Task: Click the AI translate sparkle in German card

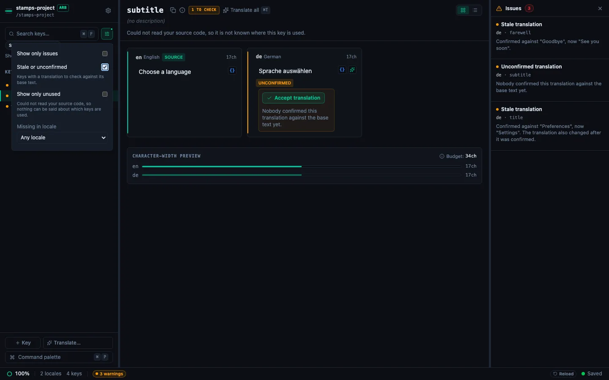Action: (x=352, y=70)
